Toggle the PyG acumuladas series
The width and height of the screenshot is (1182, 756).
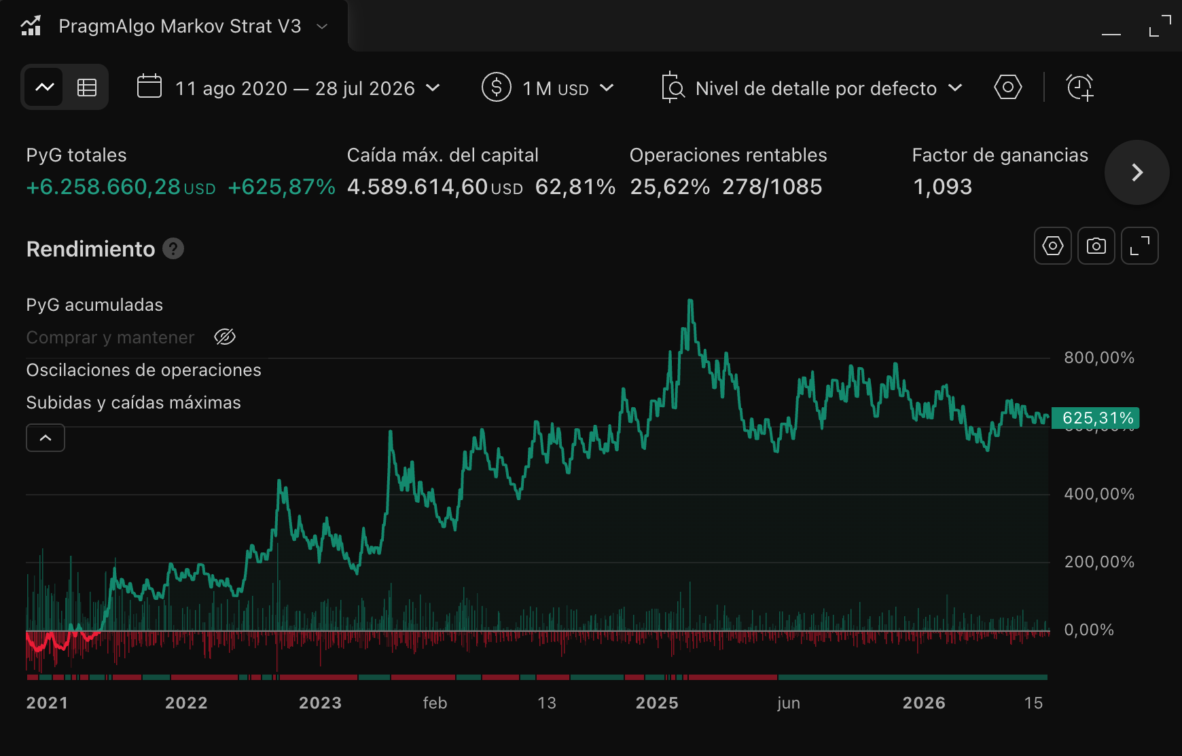pos(94,305)
